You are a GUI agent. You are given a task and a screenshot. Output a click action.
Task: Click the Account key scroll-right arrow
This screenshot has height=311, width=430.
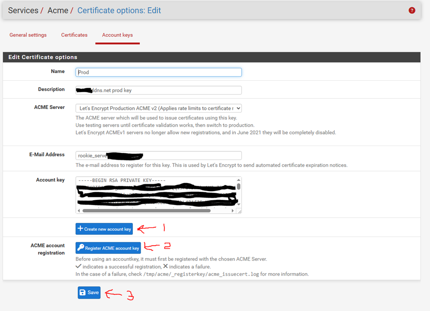tap(232, 210)
